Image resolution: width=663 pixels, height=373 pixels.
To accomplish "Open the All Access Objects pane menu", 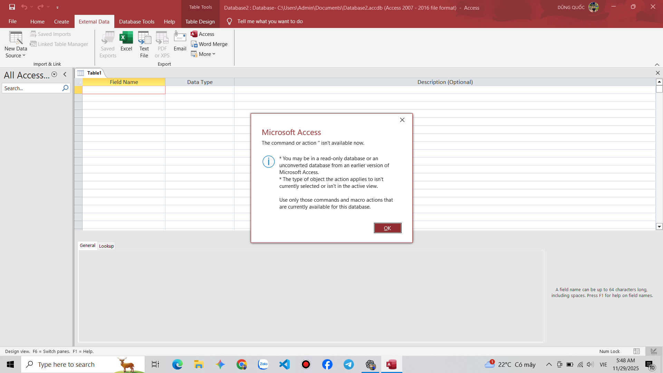I will point(54,75).
